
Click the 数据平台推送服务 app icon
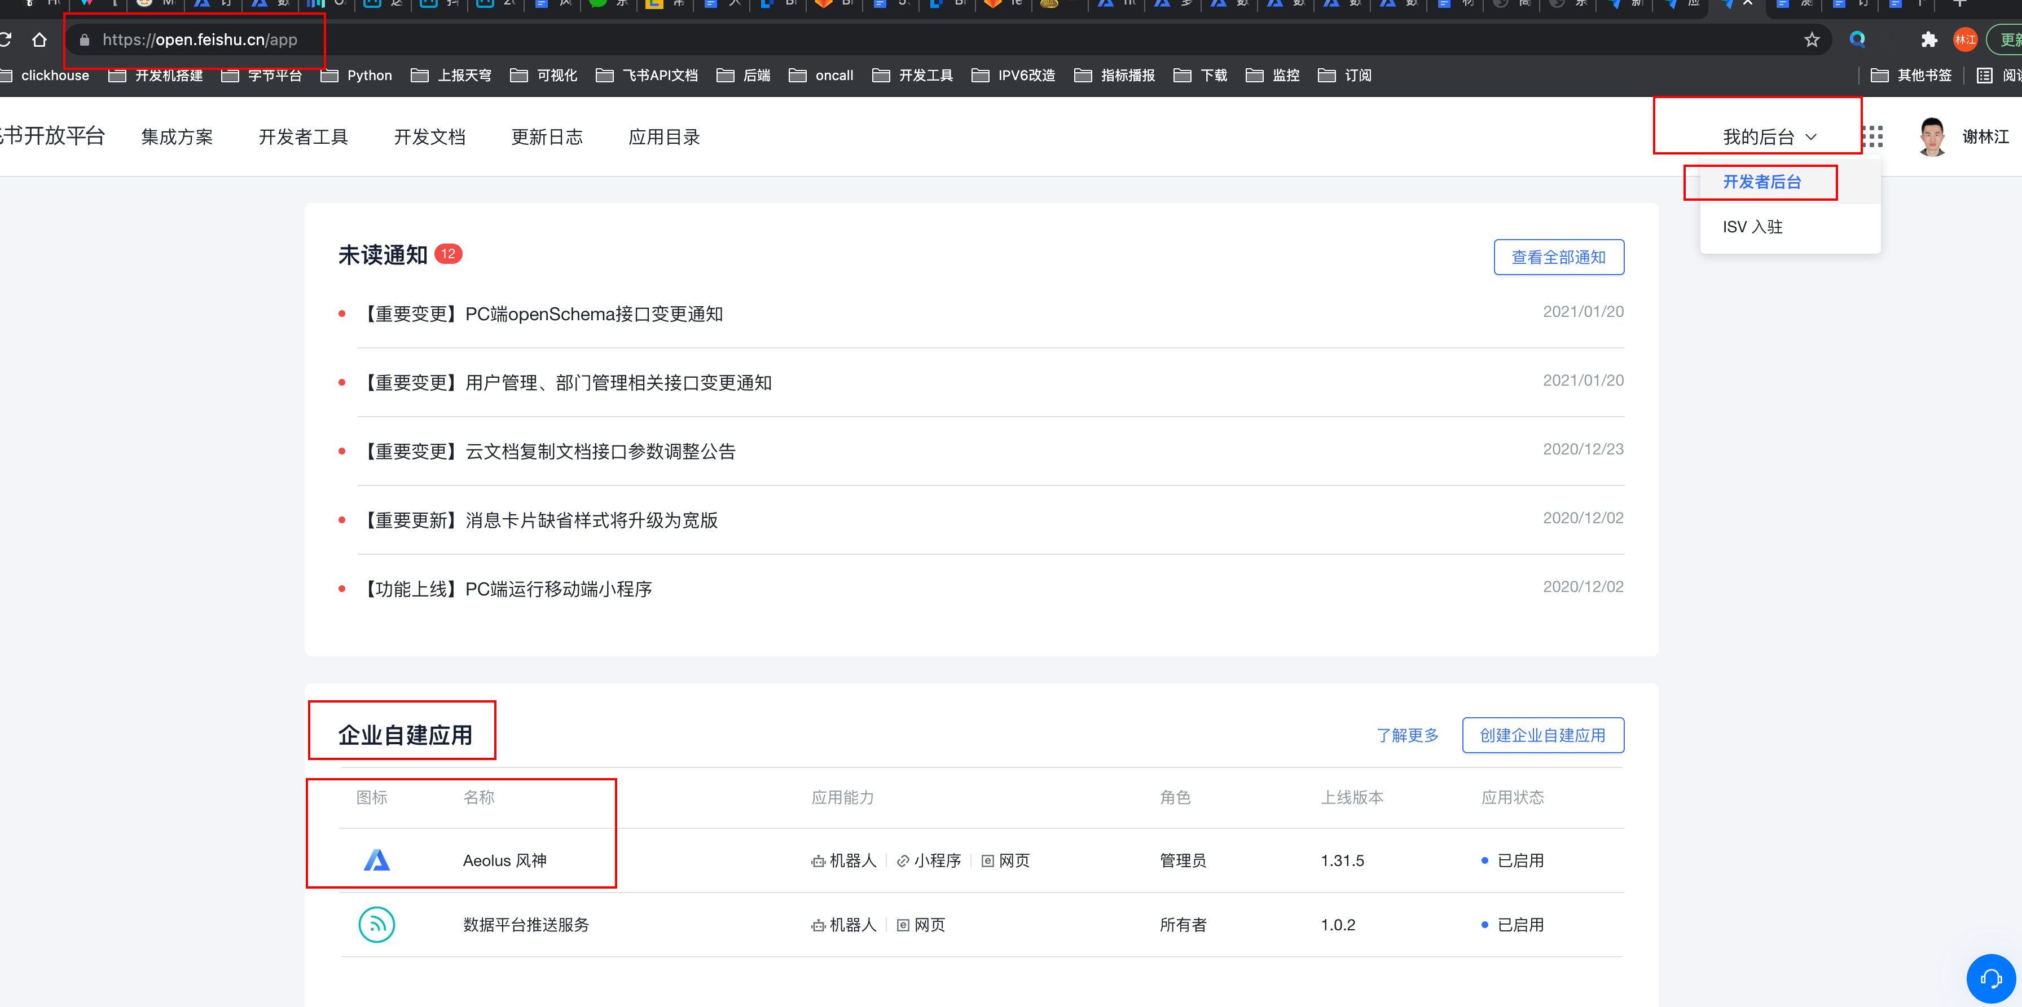[377, 925]
